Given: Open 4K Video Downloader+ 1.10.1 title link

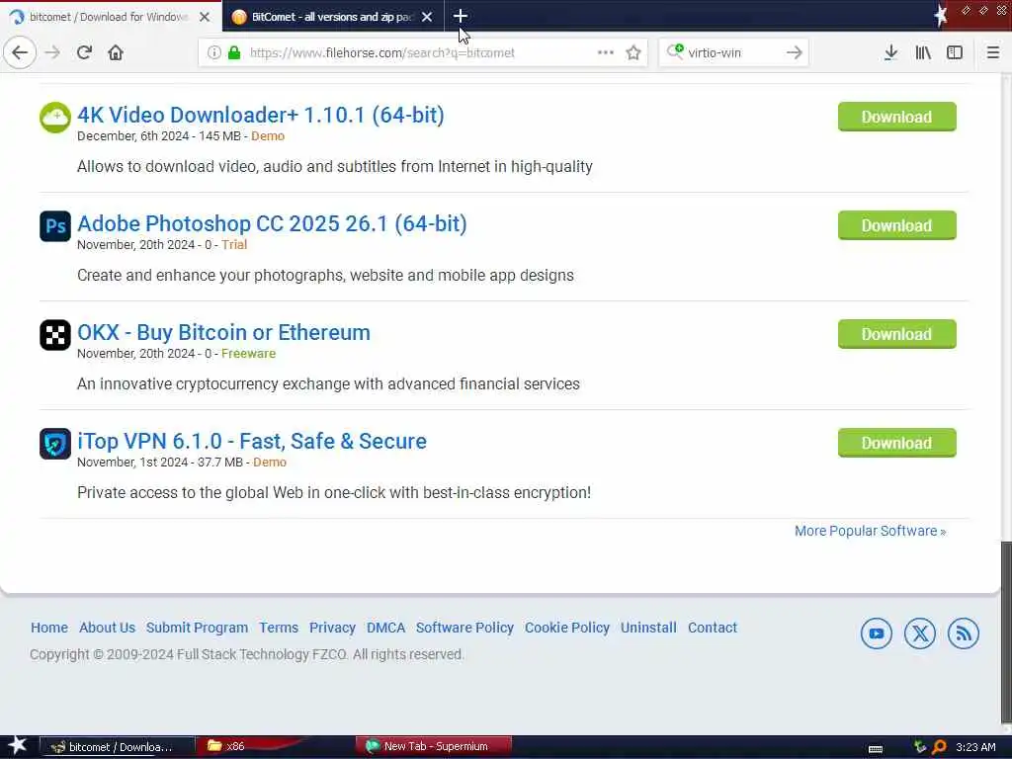Looking at the screenshot, I should pyautogui.click(x=260, y=115).
